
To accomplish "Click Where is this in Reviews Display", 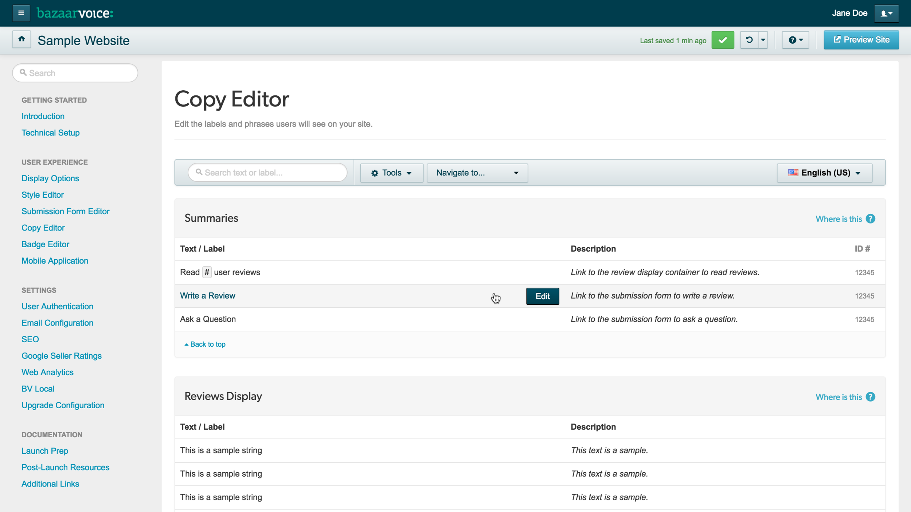I will (838, 397).
